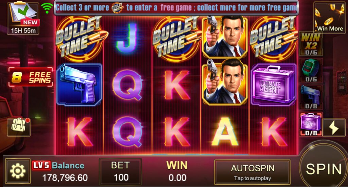Viewport: 348px width, 187px height.
Task: Tap the Win More coins icon
Action: [x=330, y=18]
